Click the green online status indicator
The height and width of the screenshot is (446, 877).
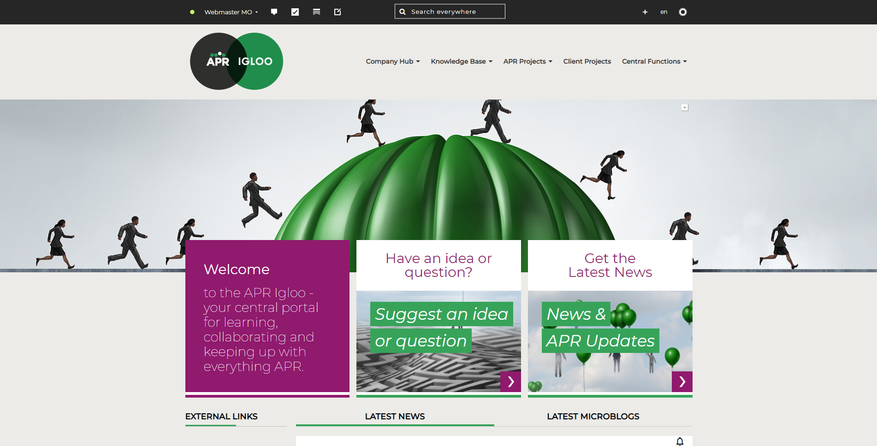(192, 12)
